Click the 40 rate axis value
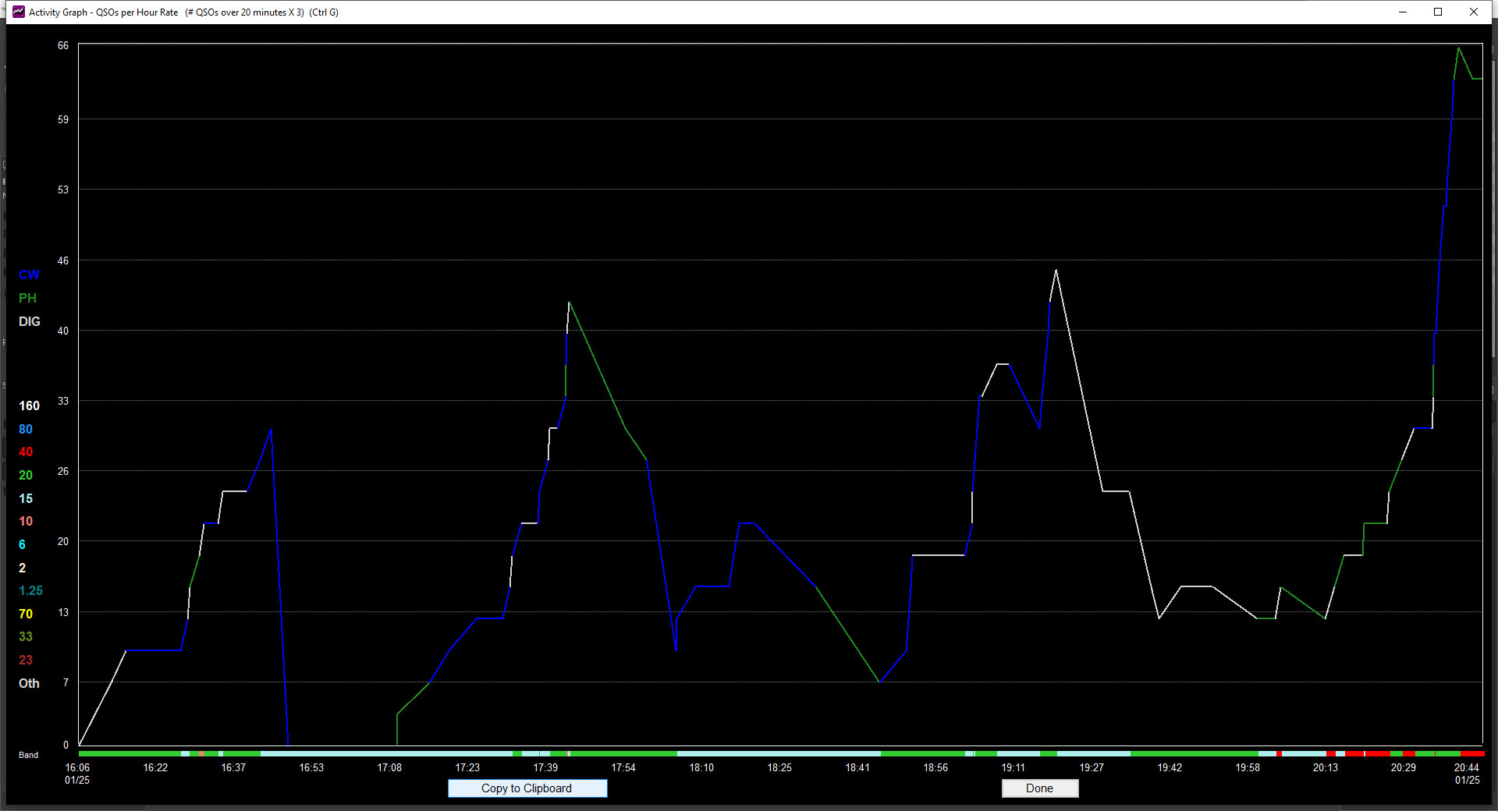This screenshot has height=811, width=1498. coord(63,331)
